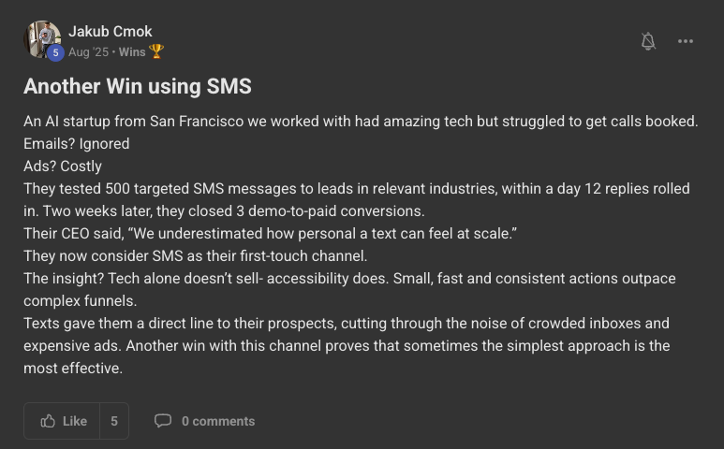Open the 0 comments link
Viewport: 724px width, 449px height.
[x=218, y=421]
